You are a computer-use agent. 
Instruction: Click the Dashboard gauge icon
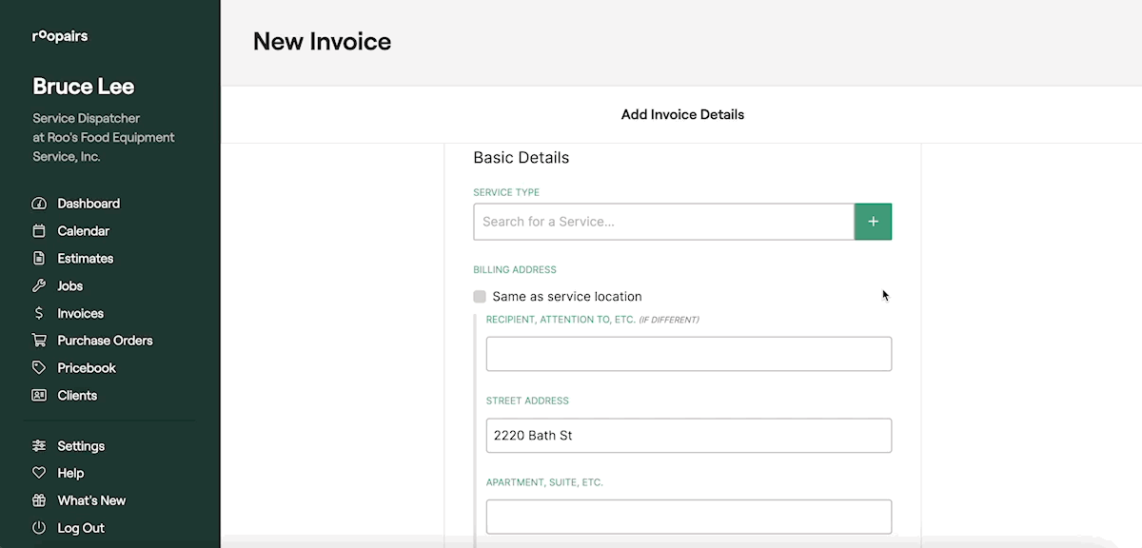pyautogui.click(x=39, y=204)
